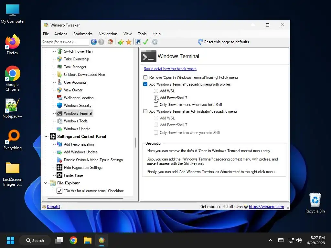Open the Help menu
This screenshot has width=331, height=248.
[x=156, y=34]
